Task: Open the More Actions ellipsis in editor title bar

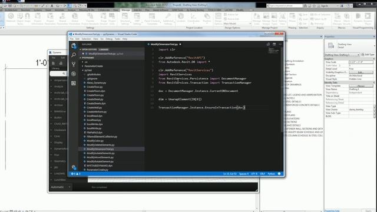Action: pyautogui.click(x=280, y=44)
